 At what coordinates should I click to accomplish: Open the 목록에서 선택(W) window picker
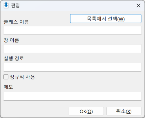pos(106,19)
